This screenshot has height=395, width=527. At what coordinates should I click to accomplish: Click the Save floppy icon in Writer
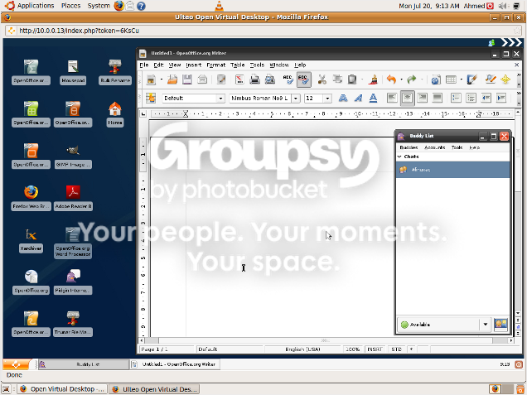tap(187, 79)
